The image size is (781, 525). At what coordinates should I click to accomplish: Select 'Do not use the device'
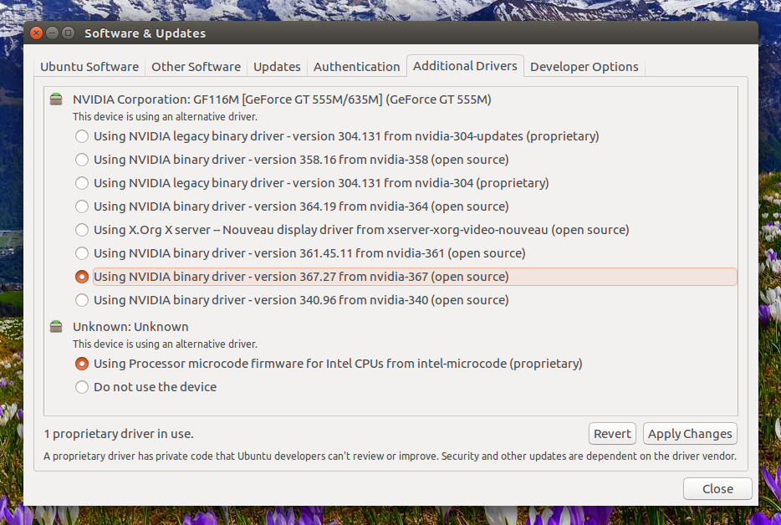pos(82,387)
